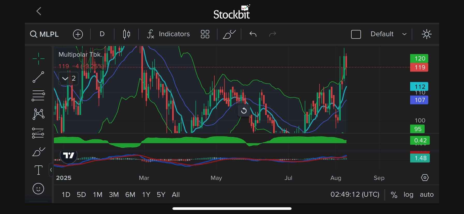Image resolution: width=464 pixels, height=214 pixels.
Task: Expand the indicator legend showing 2
Action: [69, 78]
